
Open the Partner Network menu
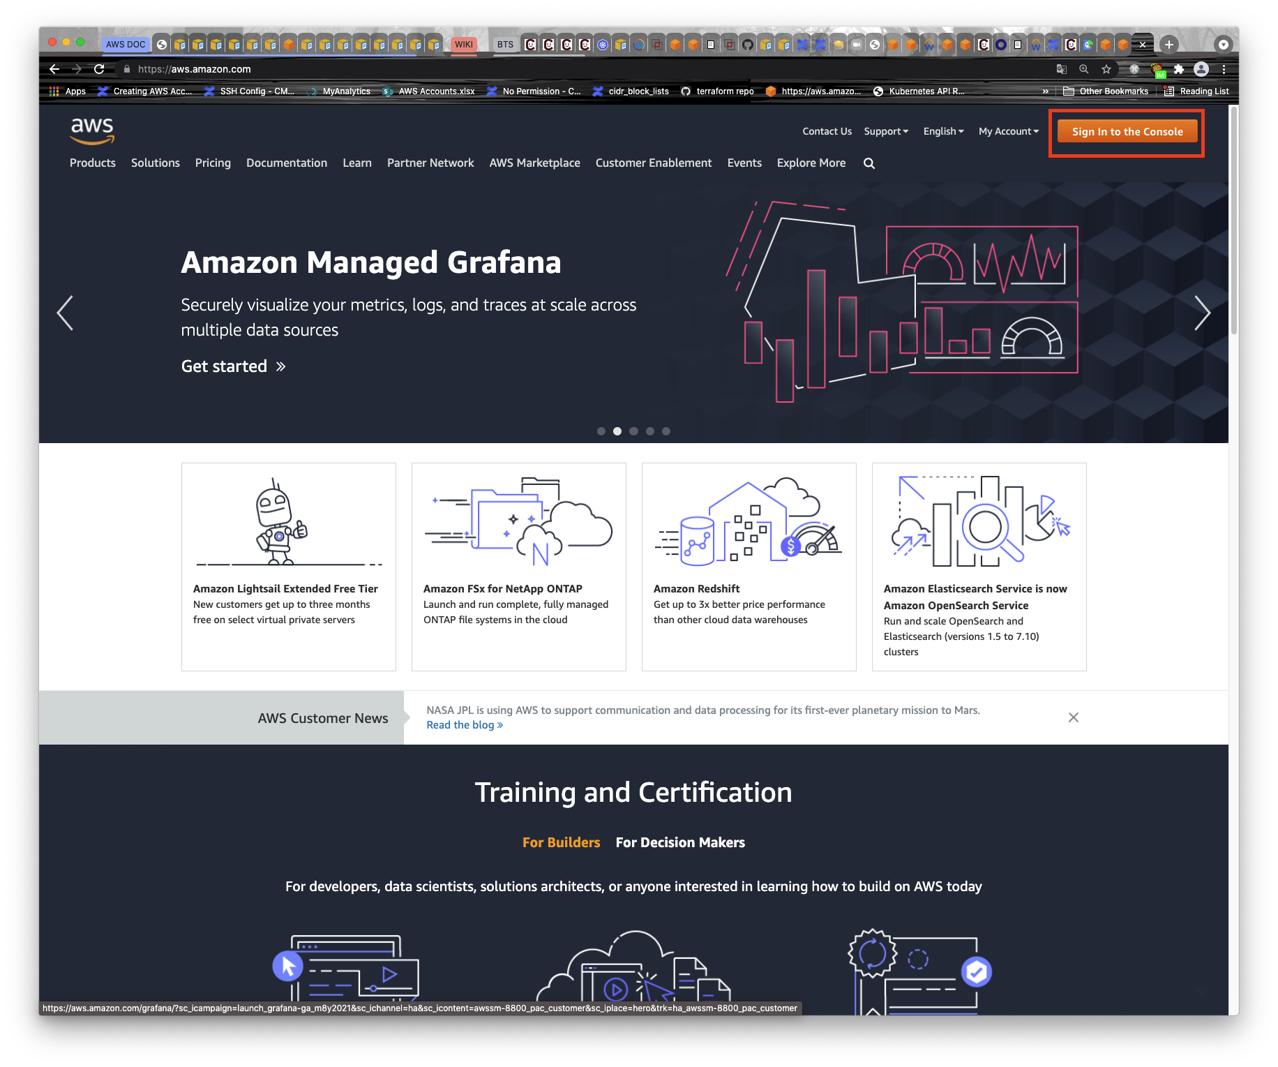[430, 163]
